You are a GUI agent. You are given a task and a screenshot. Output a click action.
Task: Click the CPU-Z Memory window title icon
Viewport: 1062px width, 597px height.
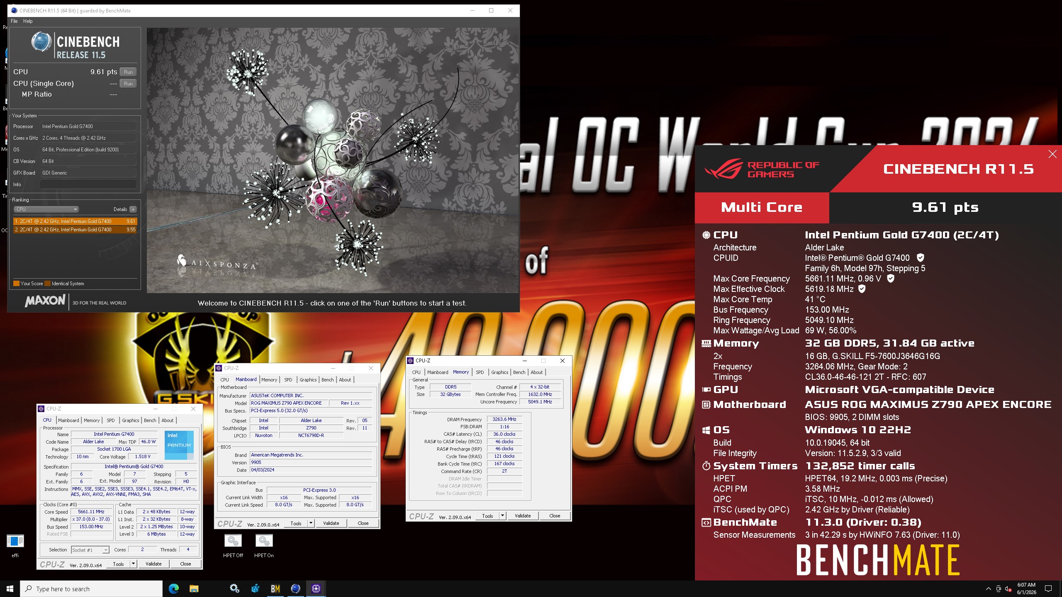(x=410, y=361)
